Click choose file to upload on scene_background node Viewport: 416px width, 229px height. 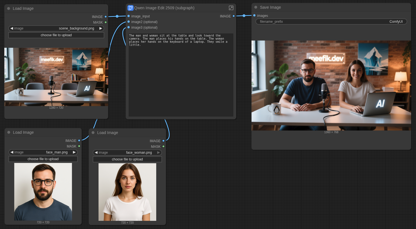56,35
